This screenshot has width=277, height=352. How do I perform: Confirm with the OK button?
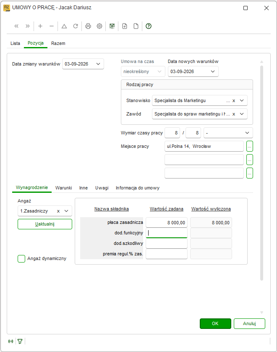point(215,323)
